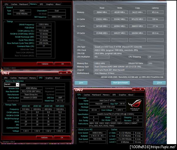Open Mainboard tab in CPU-Z SPD window
Viewport: 177px width, 150px height.
(23, 78)
